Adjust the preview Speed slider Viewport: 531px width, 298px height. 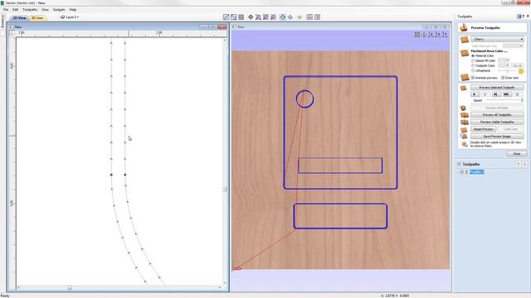504,100
